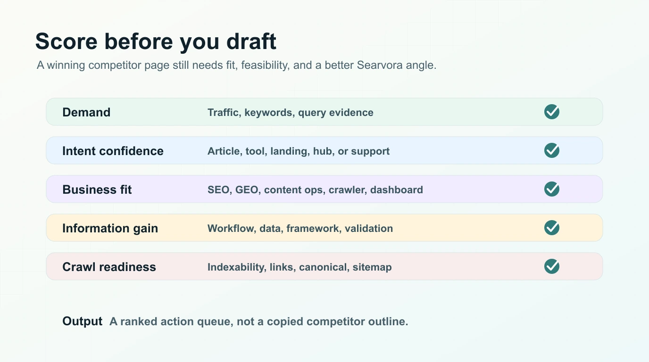Click the 'Output' label
Viewport: 649px width, 362px height.
click(x=82, y=321)
